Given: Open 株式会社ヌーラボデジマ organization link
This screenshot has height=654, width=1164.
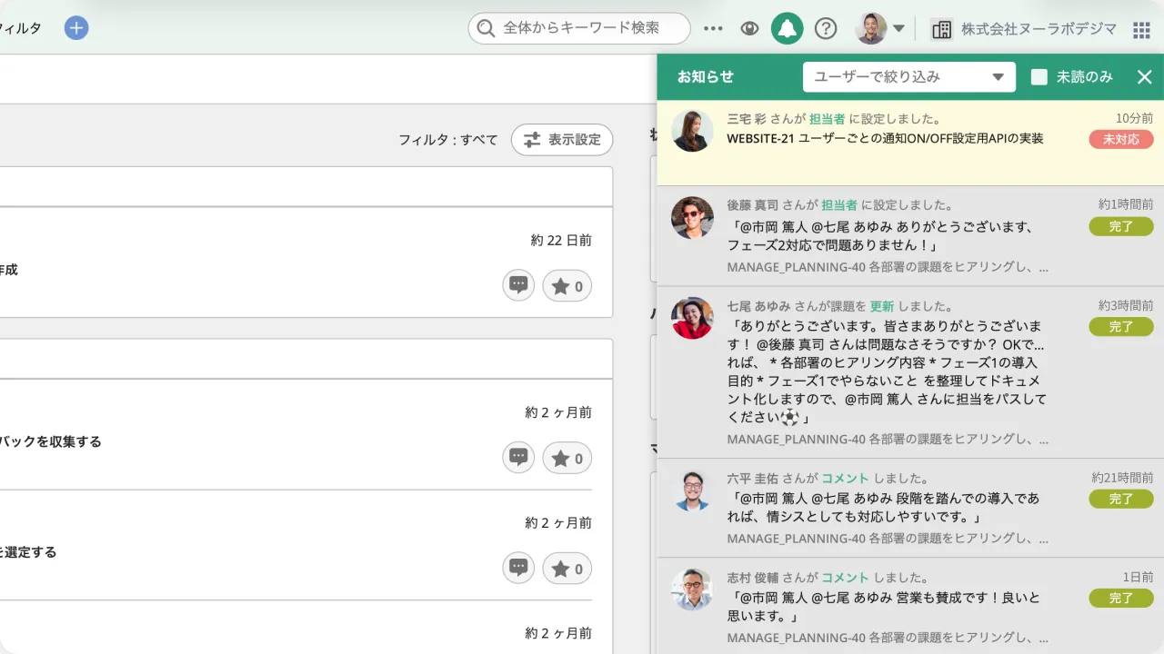Looking at the screenshot, I should point(1039,29).
